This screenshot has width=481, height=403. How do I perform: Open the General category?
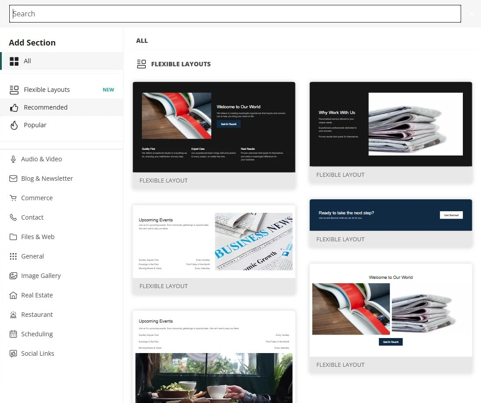coord(61,256)
